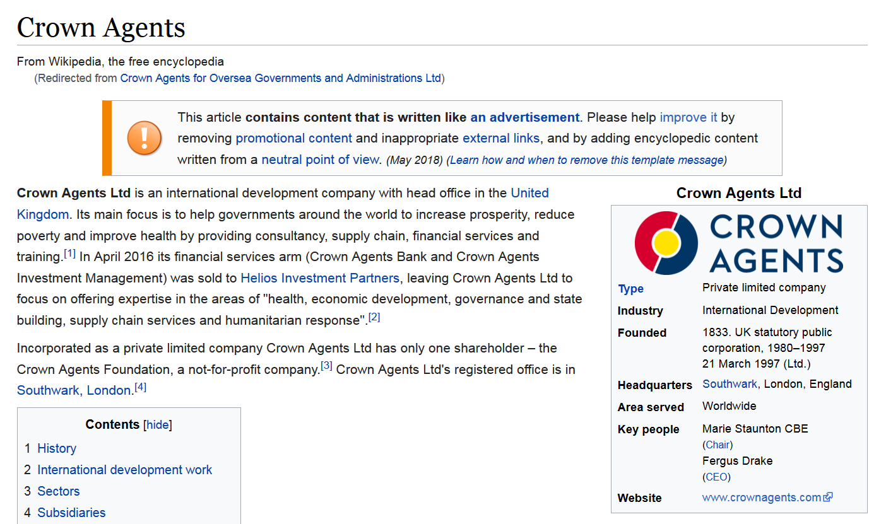This screenshot has height=524, width=886.
Task: Click the 'Contents' heading of the table
Action: pos(112,424)
